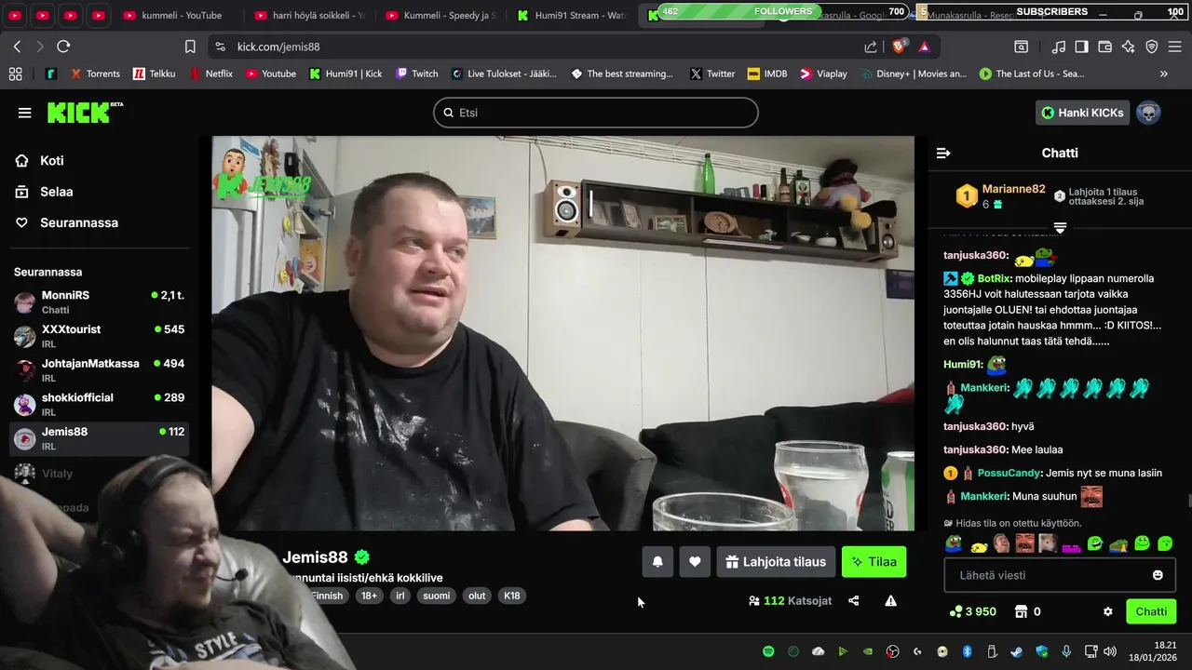
Task: Open browser main menu
Action: click(1175, 47)
